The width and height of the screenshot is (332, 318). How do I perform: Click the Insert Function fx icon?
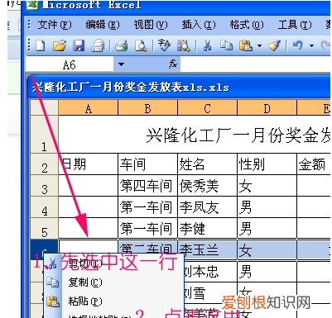point(173,64)
